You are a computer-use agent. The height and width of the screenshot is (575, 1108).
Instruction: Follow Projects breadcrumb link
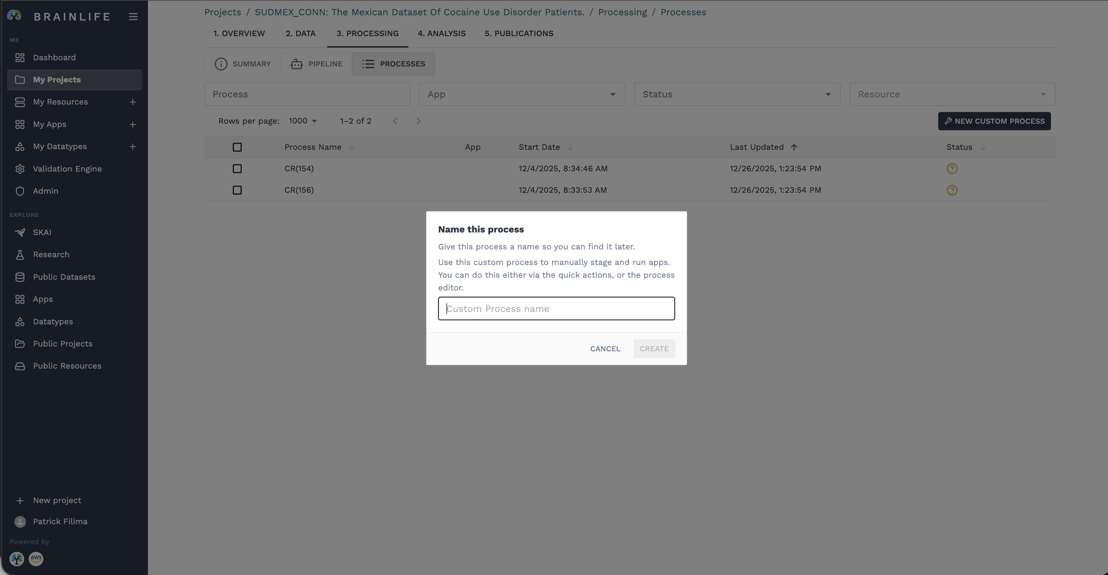(x=223, y=12)
